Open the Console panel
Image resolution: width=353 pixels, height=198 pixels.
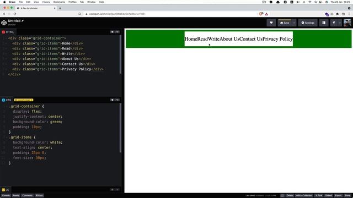point(6,196)
